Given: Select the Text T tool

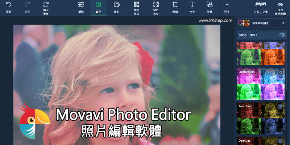Looking at the screenshot, I should [192, 4].
